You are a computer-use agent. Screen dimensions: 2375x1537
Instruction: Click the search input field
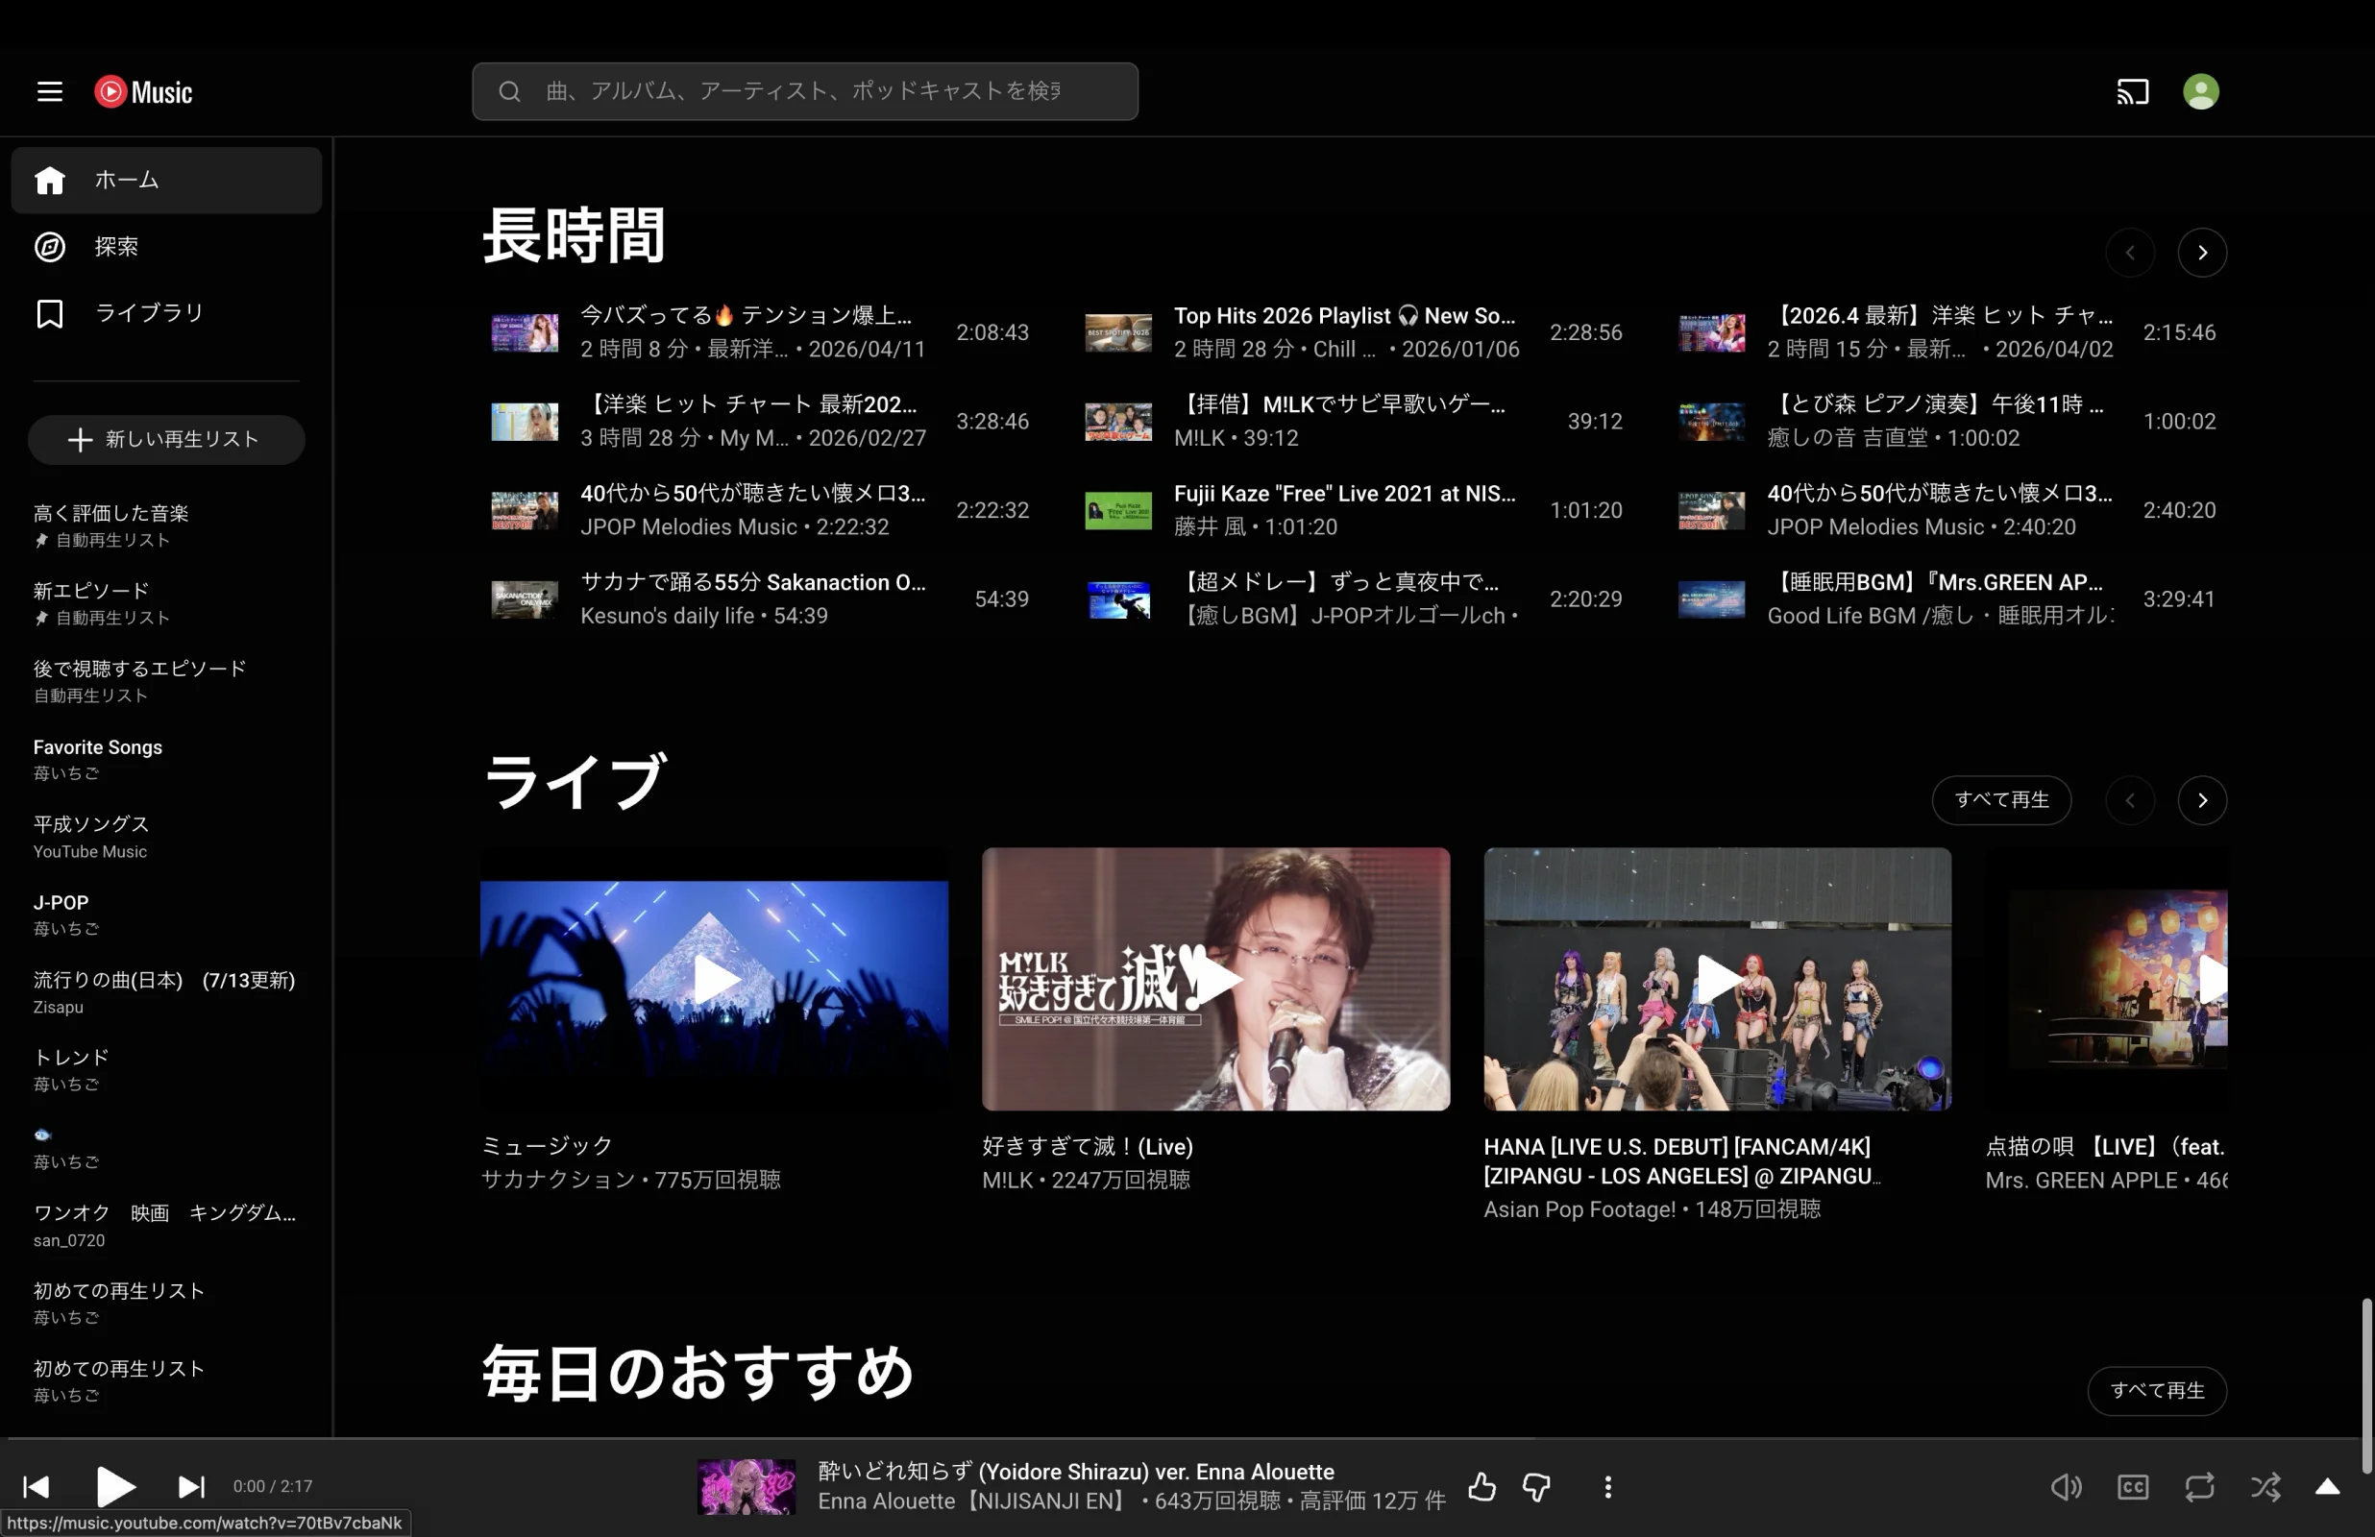[805, 92]
